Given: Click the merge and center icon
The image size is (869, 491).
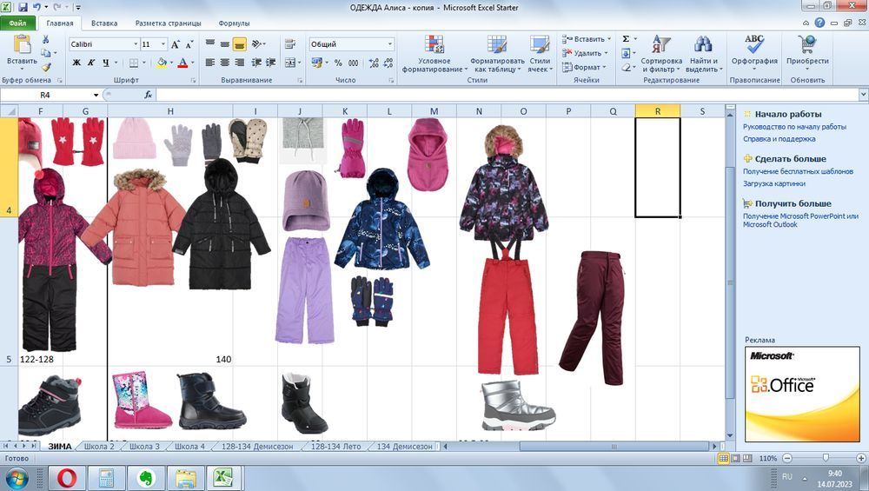Looking at the screenshot, I should click(x=290, y=63).
